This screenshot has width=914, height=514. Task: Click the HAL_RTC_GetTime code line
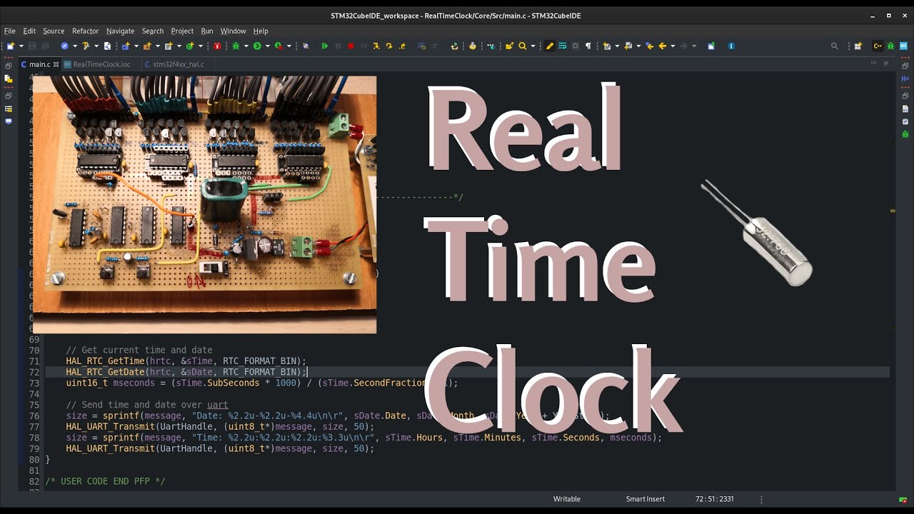pyautogui.click(x=186, y=361)
